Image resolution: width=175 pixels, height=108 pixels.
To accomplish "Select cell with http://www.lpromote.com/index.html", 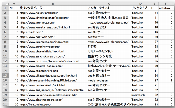I will (53, 42).
